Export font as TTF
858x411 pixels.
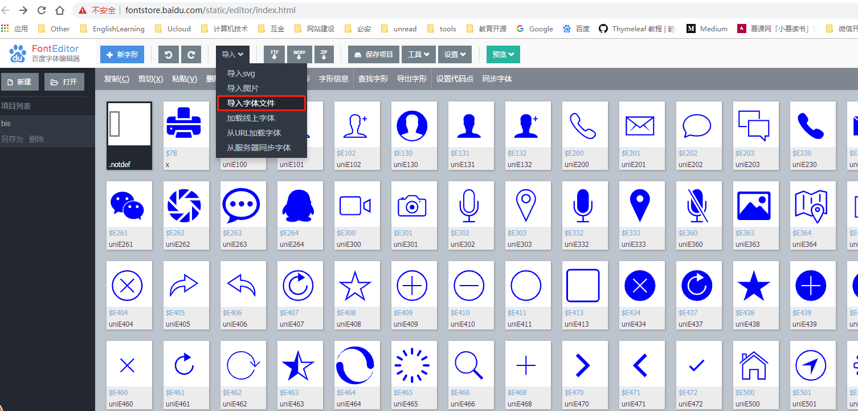tap(274, 54)
